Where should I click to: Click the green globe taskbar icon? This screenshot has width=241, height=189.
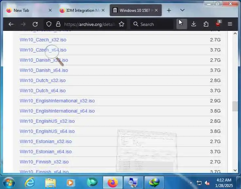point(92,182)
